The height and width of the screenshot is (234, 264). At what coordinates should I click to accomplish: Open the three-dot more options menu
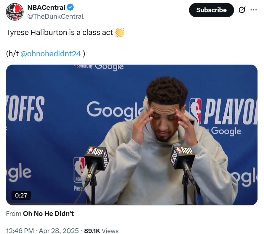(x=254, y=10)
